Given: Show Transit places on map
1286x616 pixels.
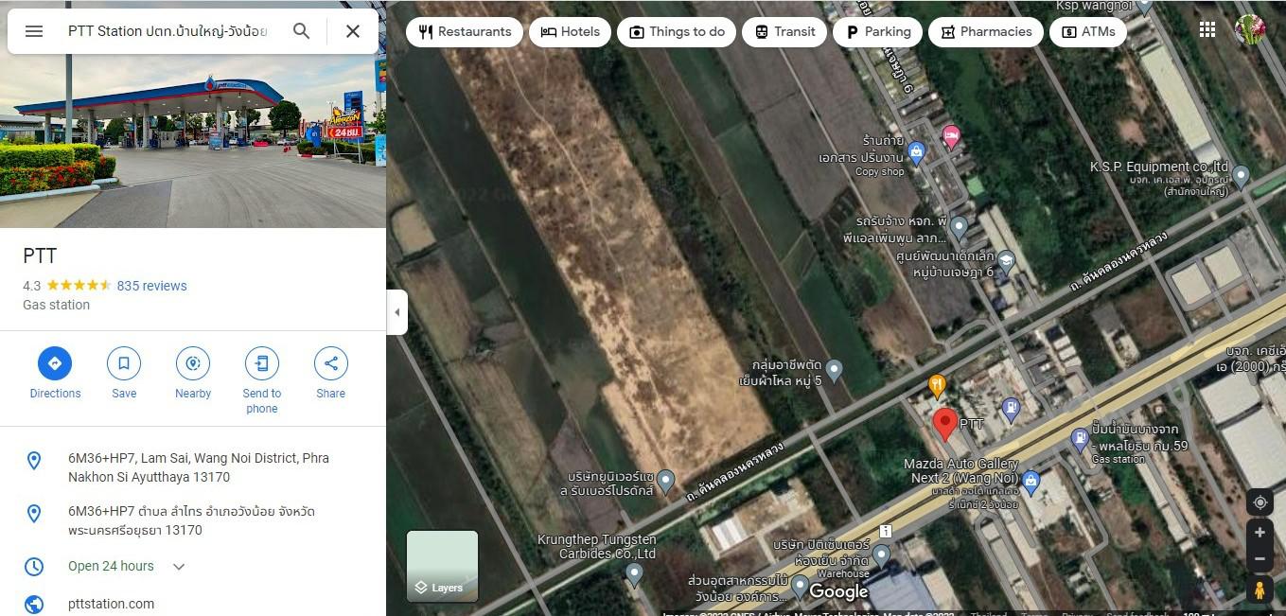Looking at the screenshot, I should 784,31.
